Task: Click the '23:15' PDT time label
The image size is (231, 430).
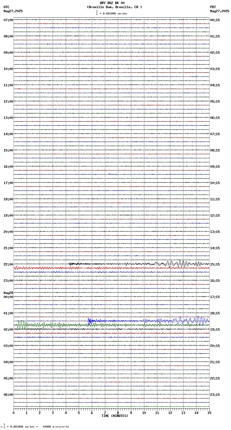Action: 215,395
